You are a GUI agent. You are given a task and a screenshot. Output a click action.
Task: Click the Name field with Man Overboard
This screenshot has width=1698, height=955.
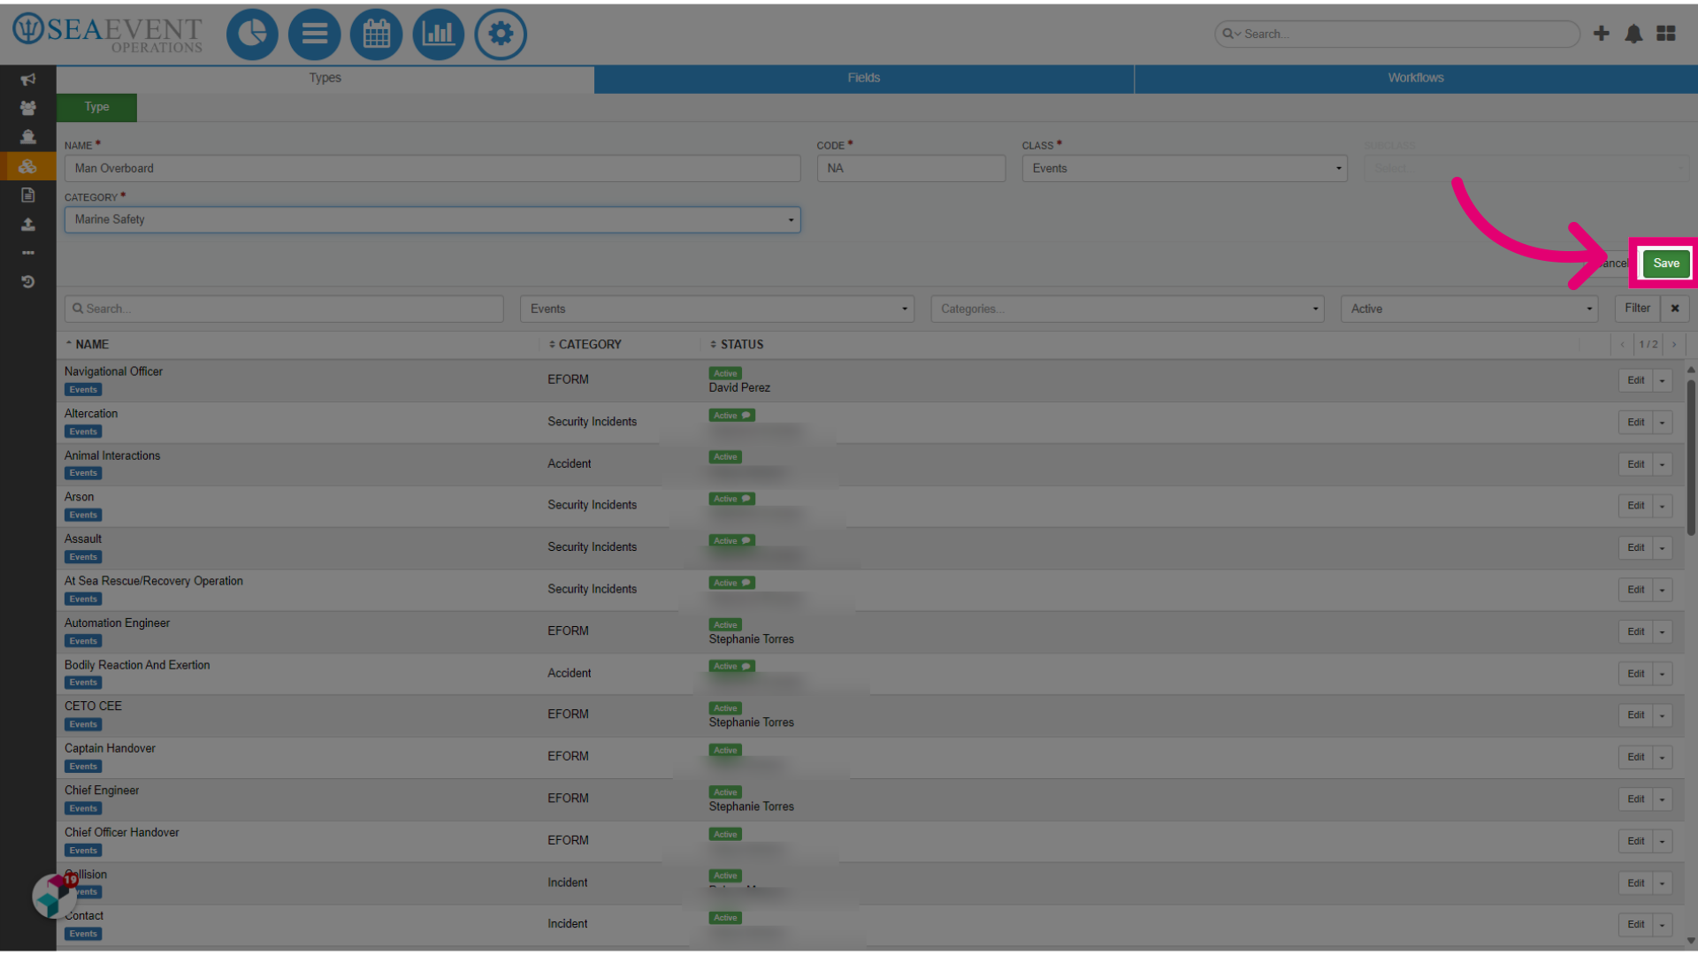tap(432, 168)
